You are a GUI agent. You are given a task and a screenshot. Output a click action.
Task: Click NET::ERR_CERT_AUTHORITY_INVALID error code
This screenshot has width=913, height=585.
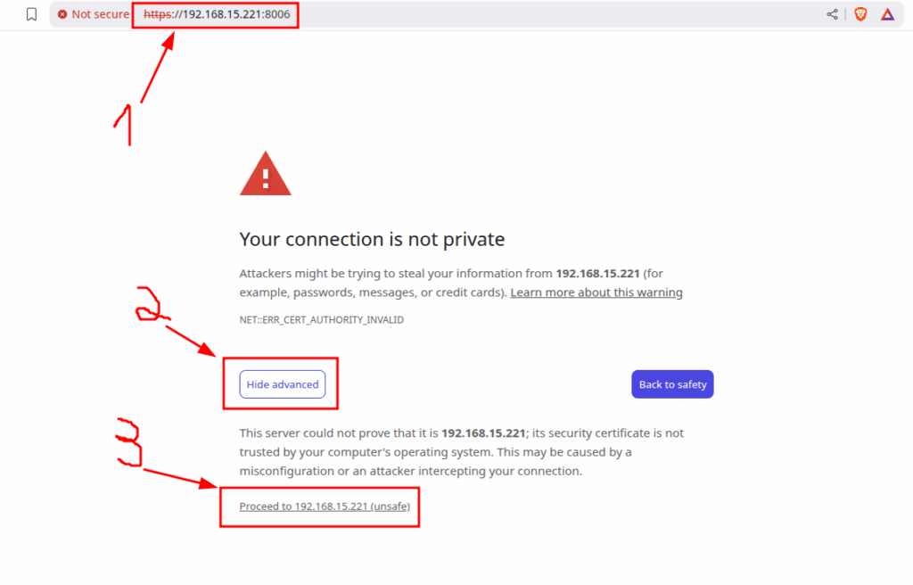click(x=321, y=320)
